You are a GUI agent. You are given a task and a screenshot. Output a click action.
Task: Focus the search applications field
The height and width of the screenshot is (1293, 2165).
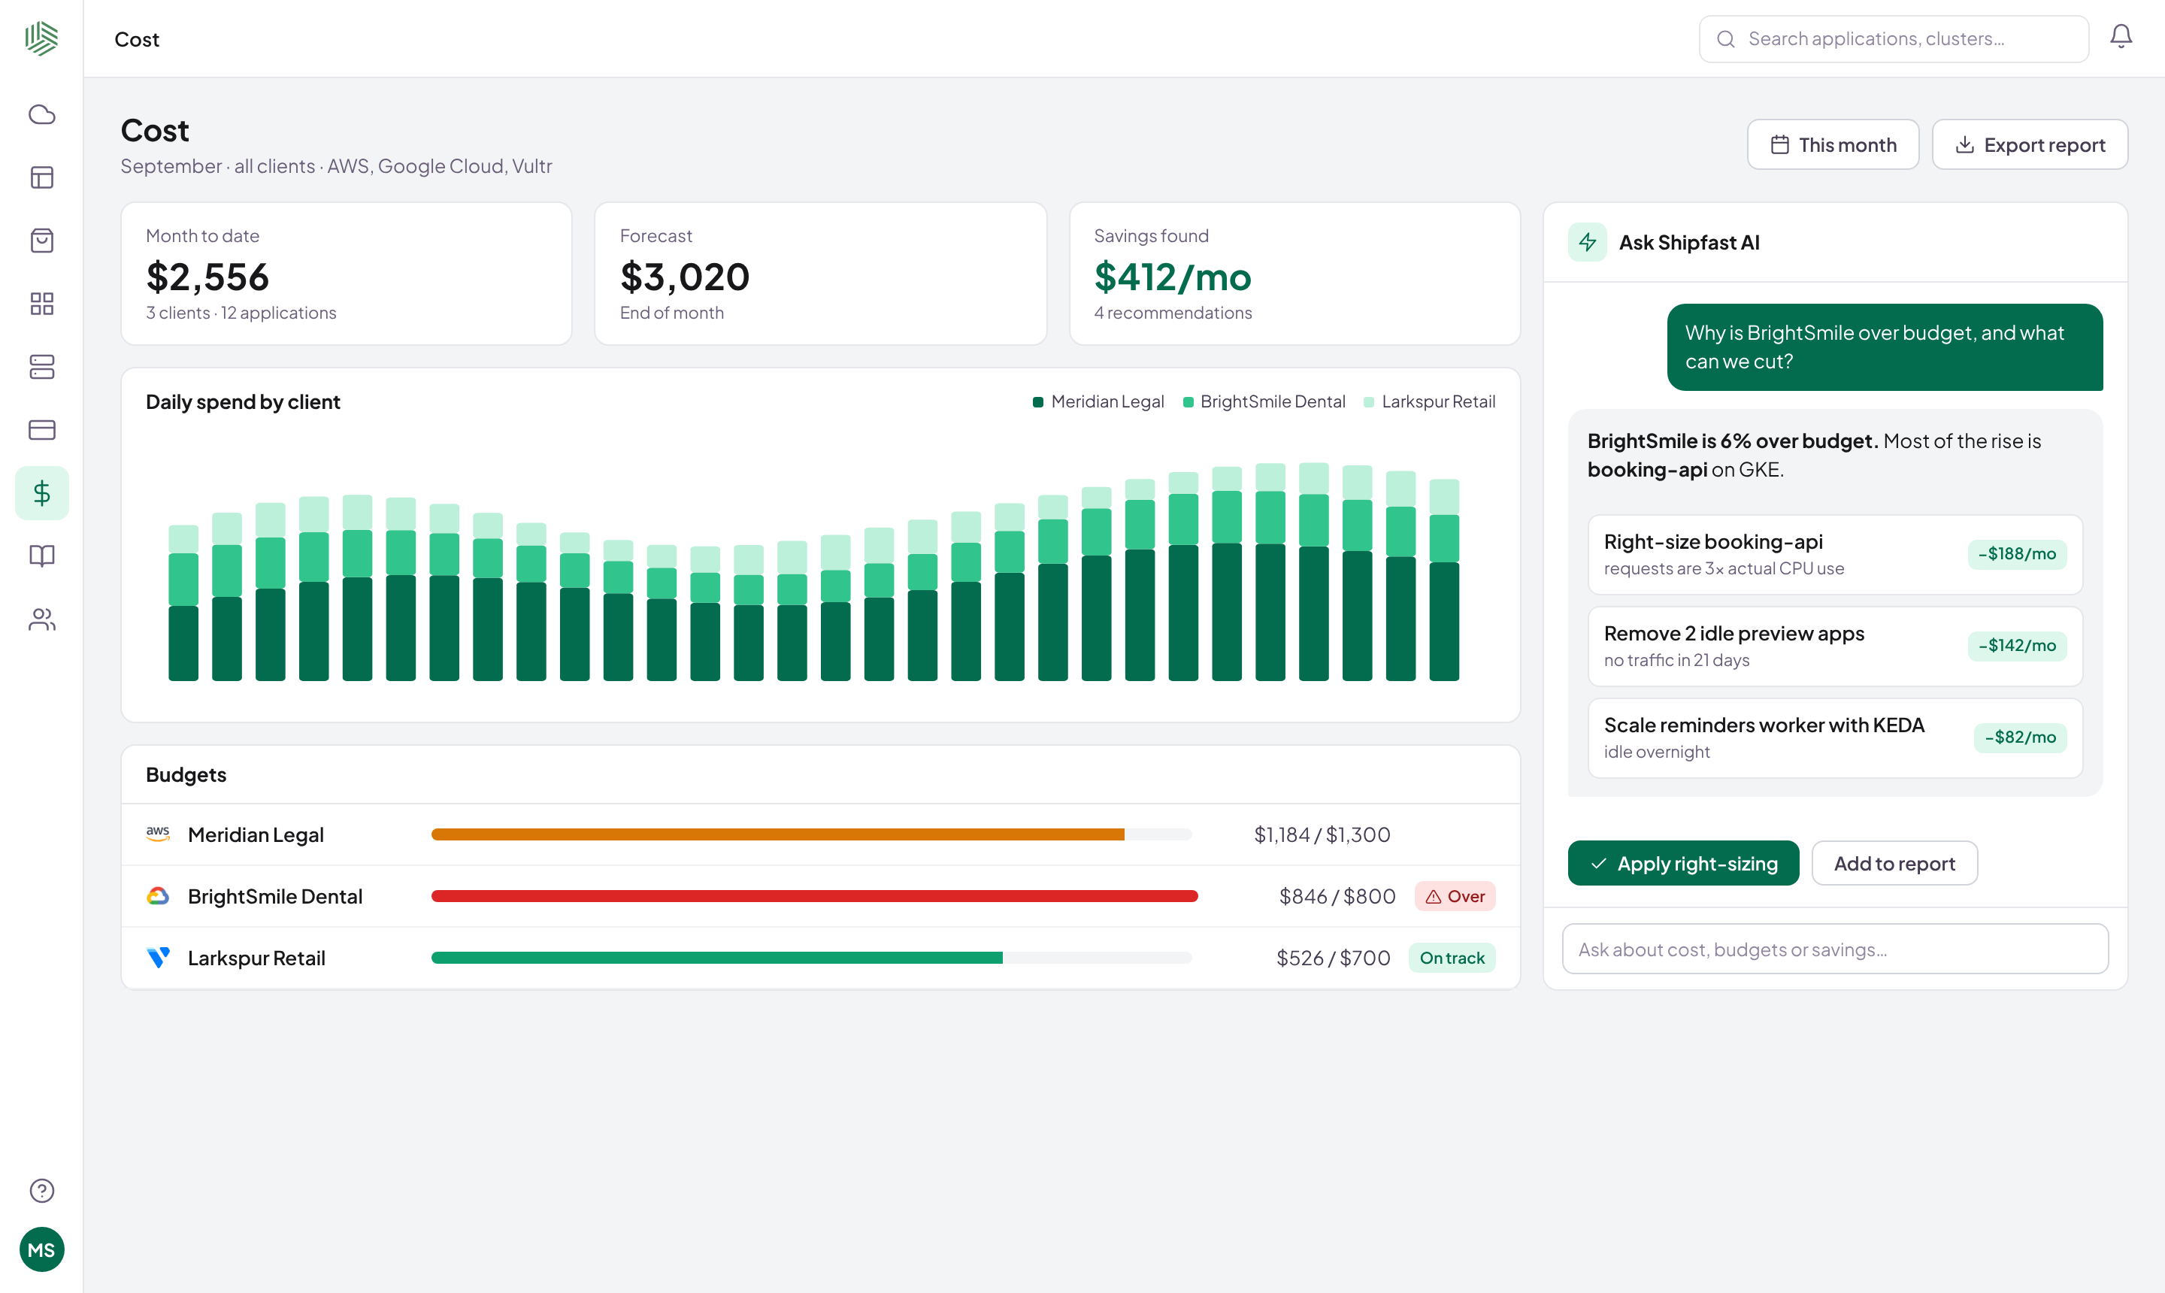pyautogui.click(x=1894, y=38)
